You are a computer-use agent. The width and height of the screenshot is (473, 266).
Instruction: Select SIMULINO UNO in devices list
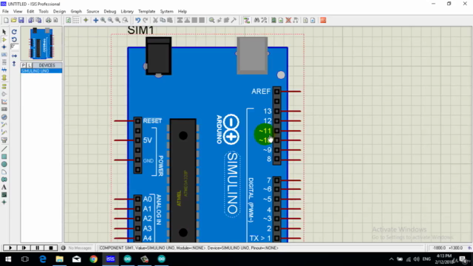point(41,71)
